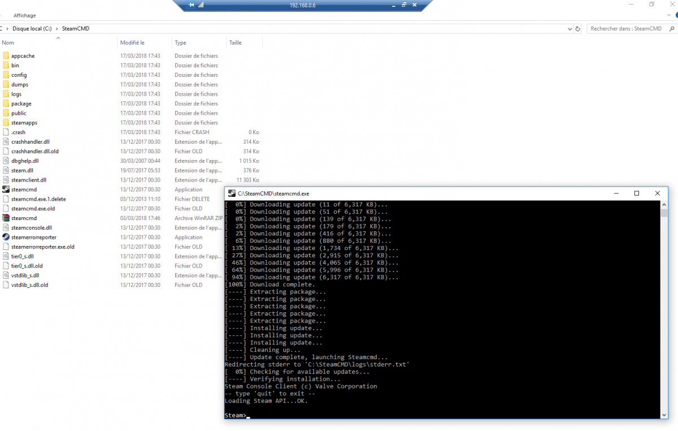Click the 30/03/2007 00:44 date cell
The image size is (678, 431).
click(140, 161)
